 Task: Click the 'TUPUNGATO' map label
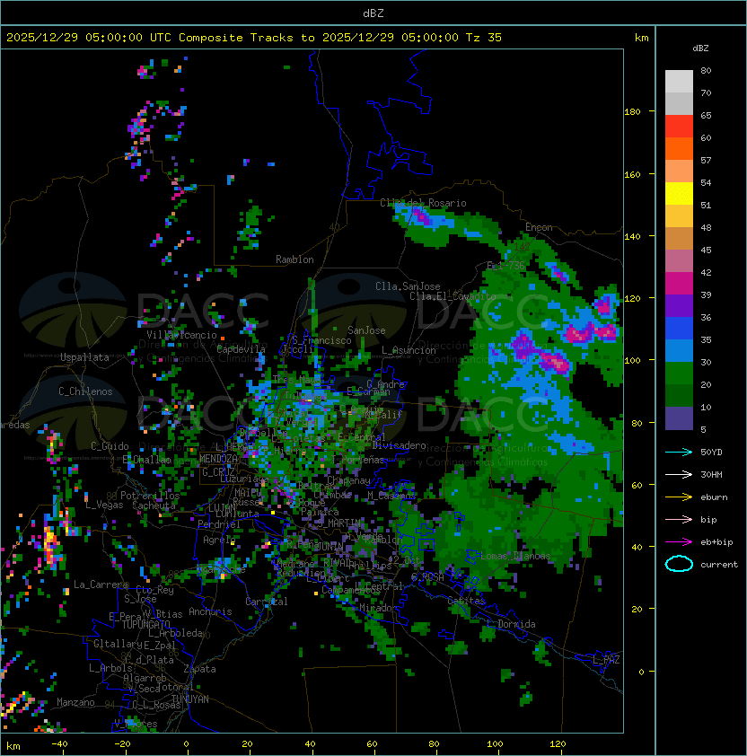145,624
